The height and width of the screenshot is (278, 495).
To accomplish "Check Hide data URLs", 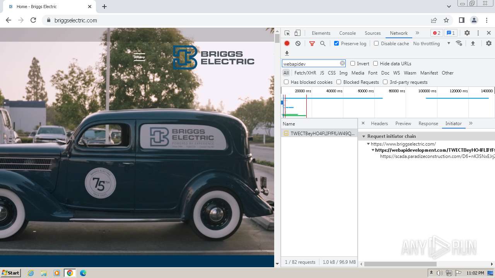I will coord(376,63).
